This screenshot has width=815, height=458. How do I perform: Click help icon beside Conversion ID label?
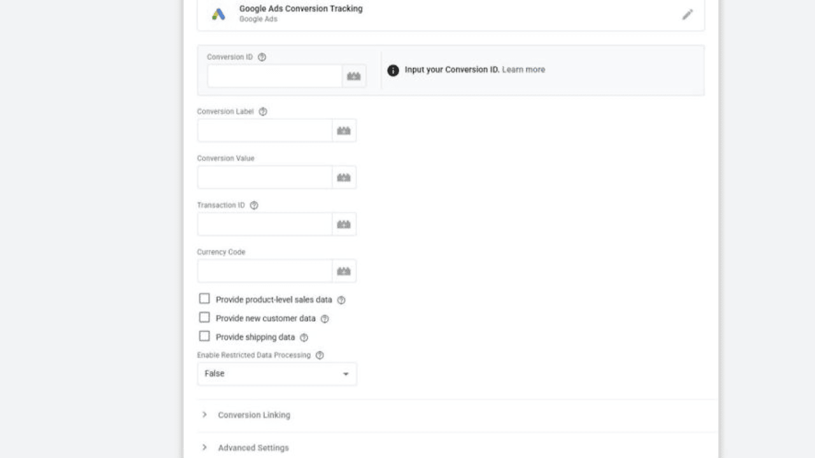coord(262,57)
